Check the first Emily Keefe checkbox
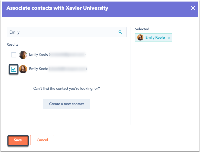200x152 pixels. [14, 55]
